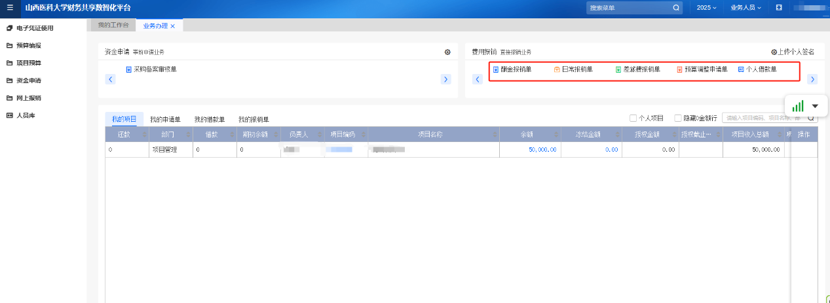The height and width of the screenshot is (303, 830).
Task: Expand the floating signal bar widget arrow
Action: click(815, 106)
